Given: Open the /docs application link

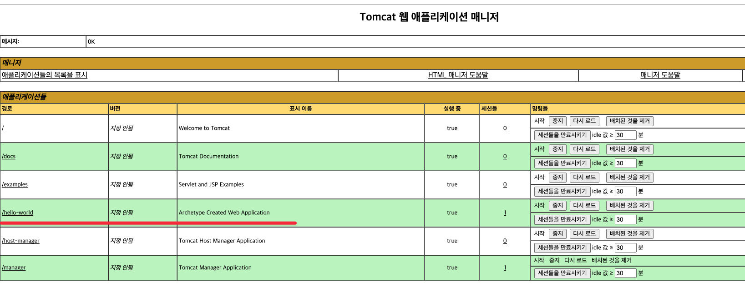Looking at the screenshot, I should [x=9, y=156].
